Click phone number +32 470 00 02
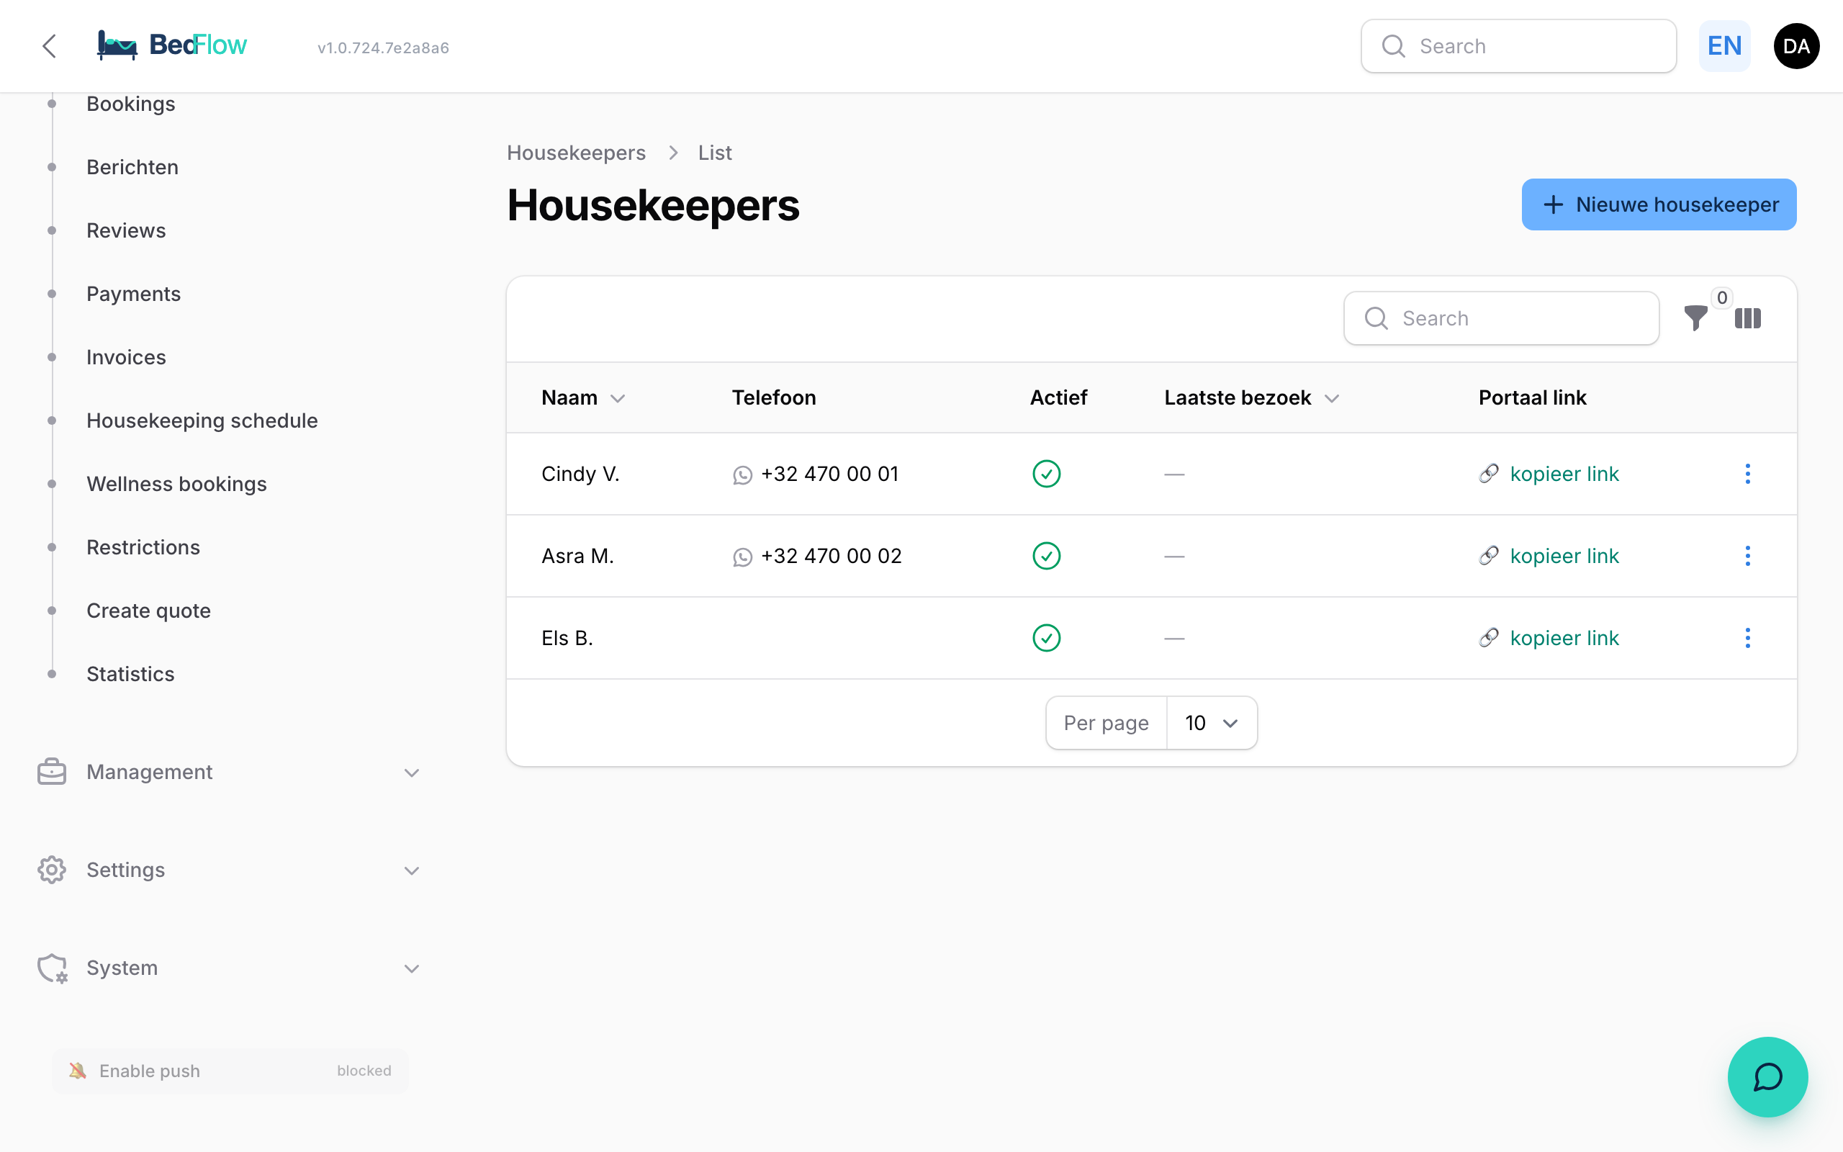 (831, 556)
